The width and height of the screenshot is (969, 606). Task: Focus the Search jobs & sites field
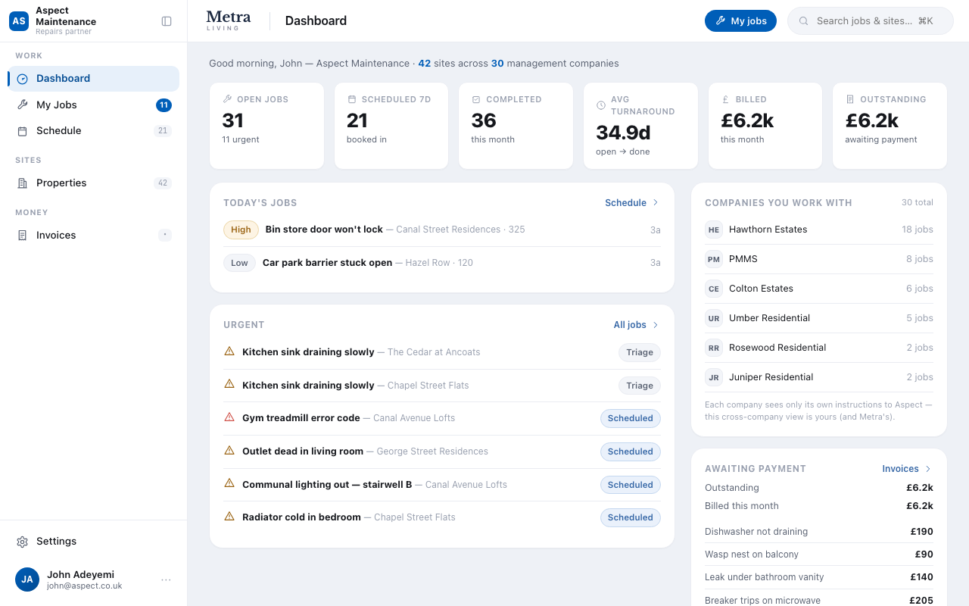pos(871,21)
